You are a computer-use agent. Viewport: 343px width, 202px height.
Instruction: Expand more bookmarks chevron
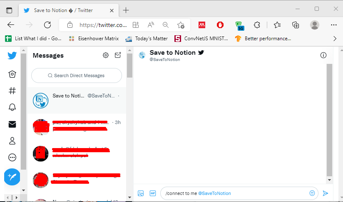[335, 39]
